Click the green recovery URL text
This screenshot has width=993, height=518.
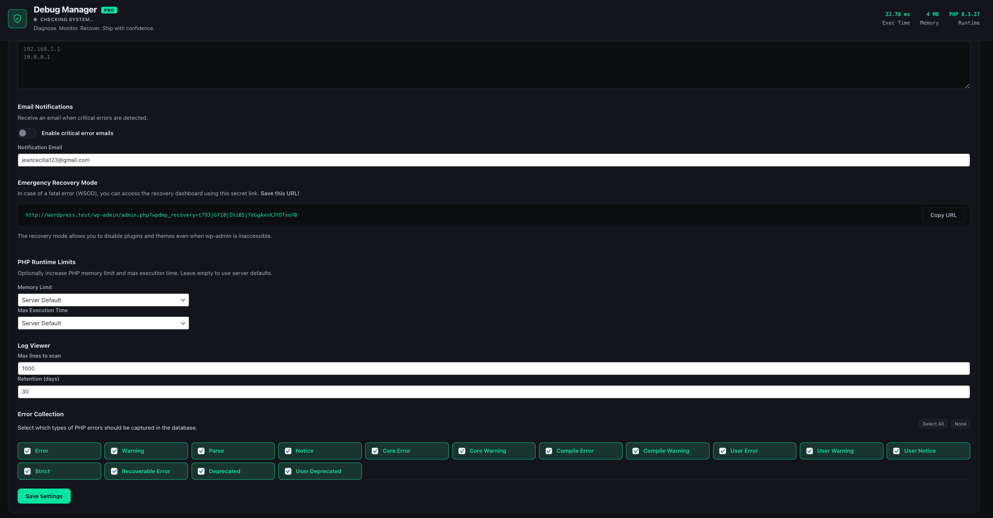click(x=161, y=215)
